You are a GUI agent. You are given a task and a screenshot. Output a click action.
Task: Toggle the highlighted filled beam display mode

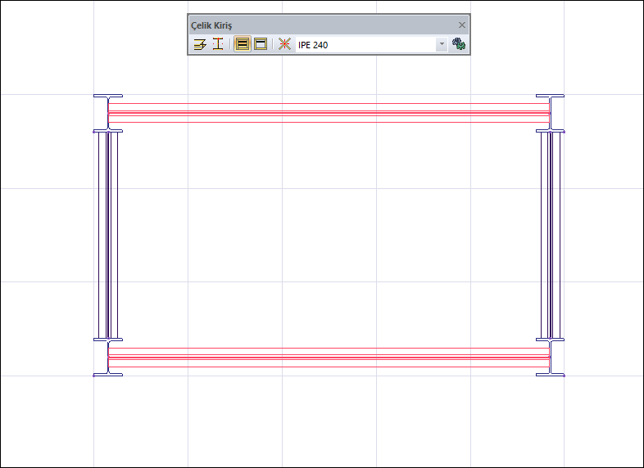pyautogui.click(x=243, y=44)
